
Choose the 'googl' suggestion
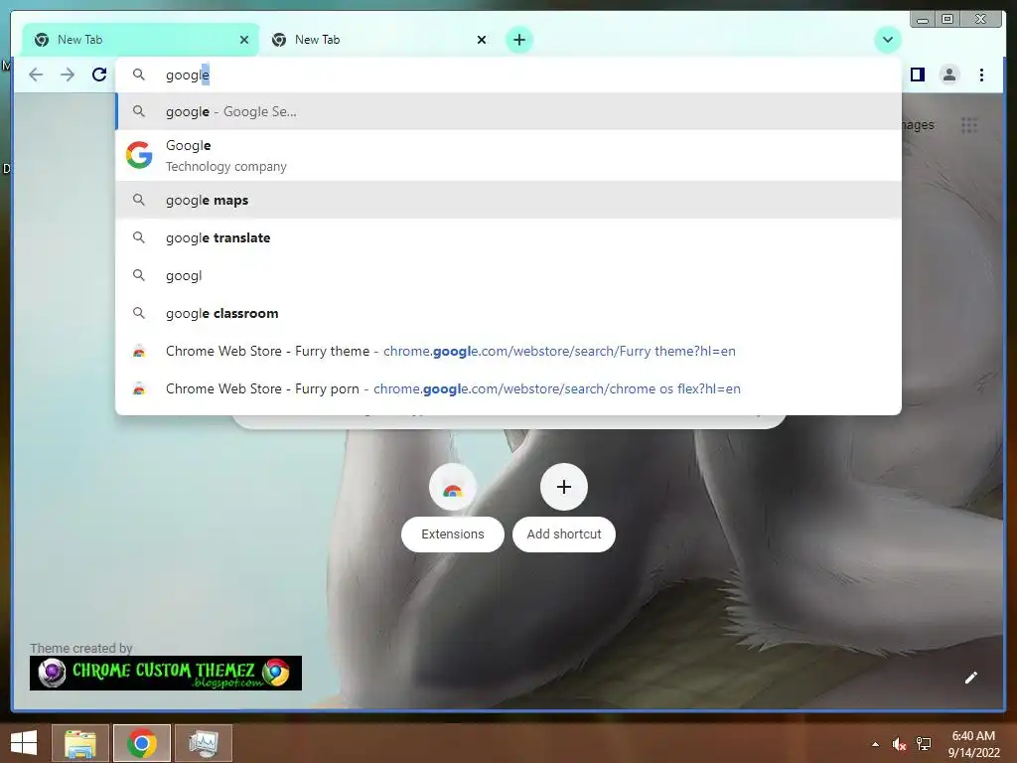[x=508, y=275]
